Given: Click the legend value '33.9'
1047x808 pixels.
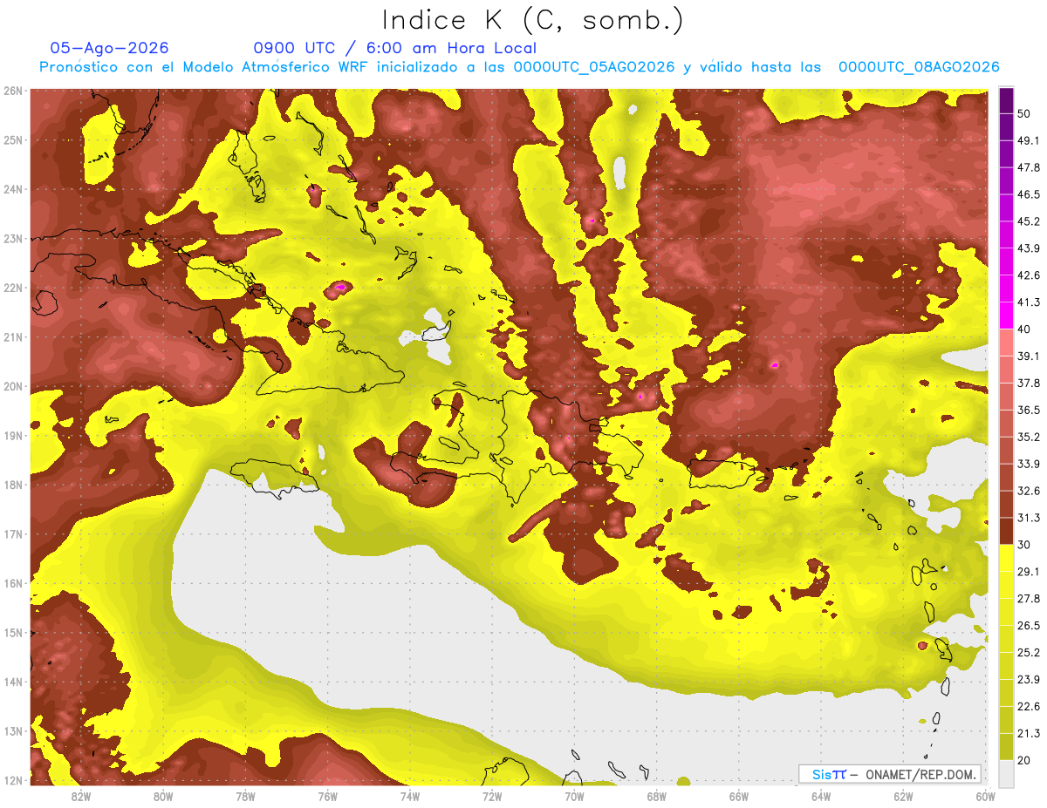Looking at the screenshot, I should [x=1028, y=463].
